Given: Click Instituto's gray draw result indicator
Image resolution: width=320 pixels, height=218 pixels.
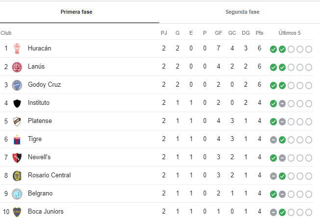Looking at the screenshot, I should coord(282,103).
